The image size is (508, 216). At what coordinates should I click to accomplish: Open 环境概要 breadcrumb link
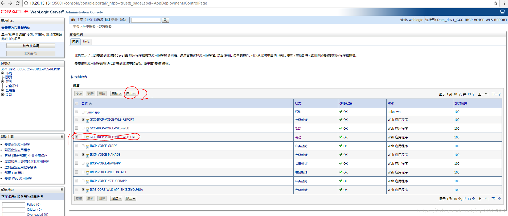point(89,27)
